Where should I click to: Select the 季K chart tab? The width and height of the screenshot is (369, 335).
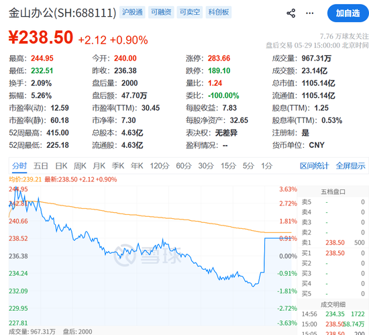[x=118, y=166]
